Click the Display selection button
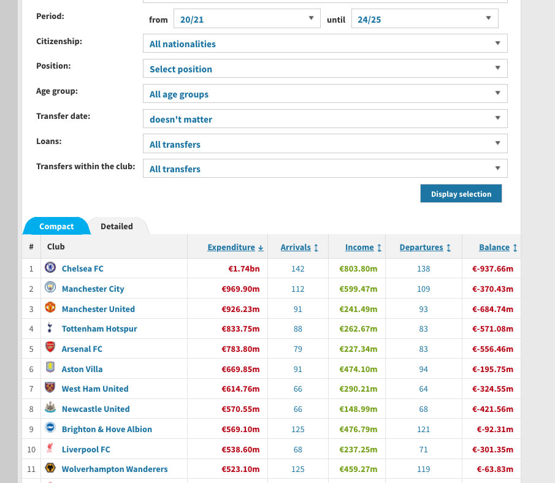 pos(461,194)
